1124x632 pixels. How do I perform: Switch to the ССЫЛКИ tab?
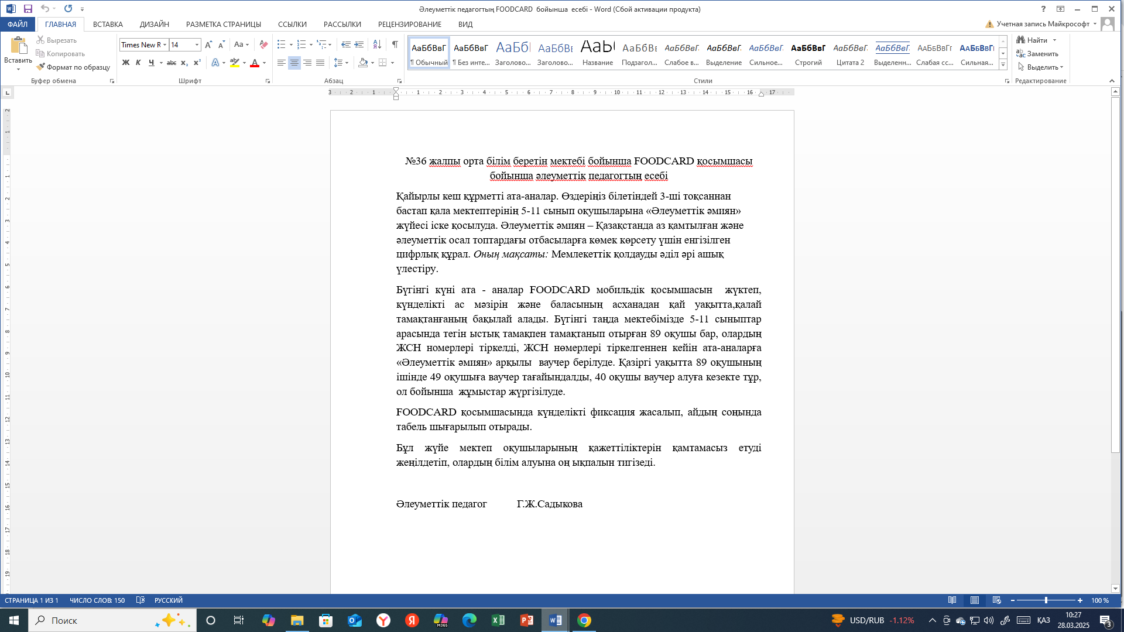point(292,24)
